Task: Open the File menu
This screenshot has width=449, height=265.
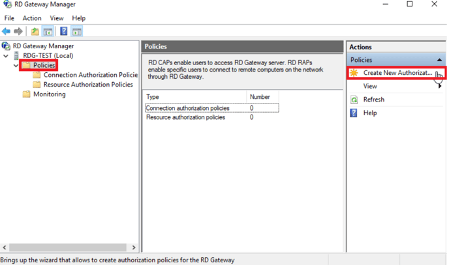Action: pyautogui.click(x=9, y=18)
